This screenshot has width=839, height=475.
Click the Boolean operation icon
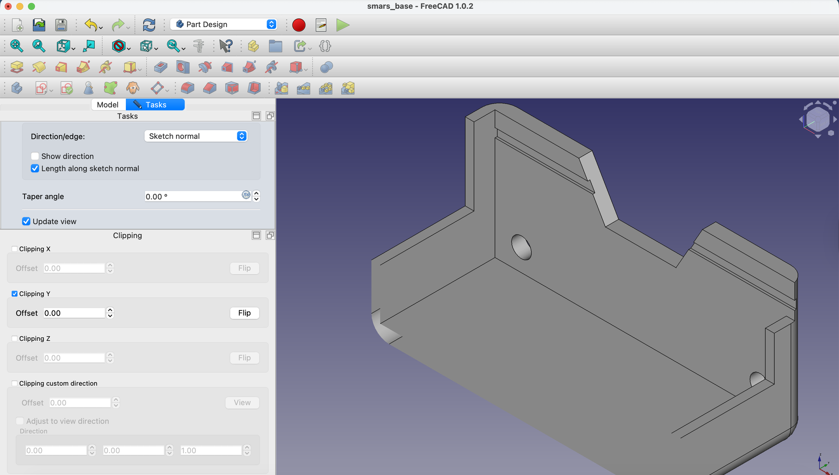pyautogui.click(x=326, y=67)
